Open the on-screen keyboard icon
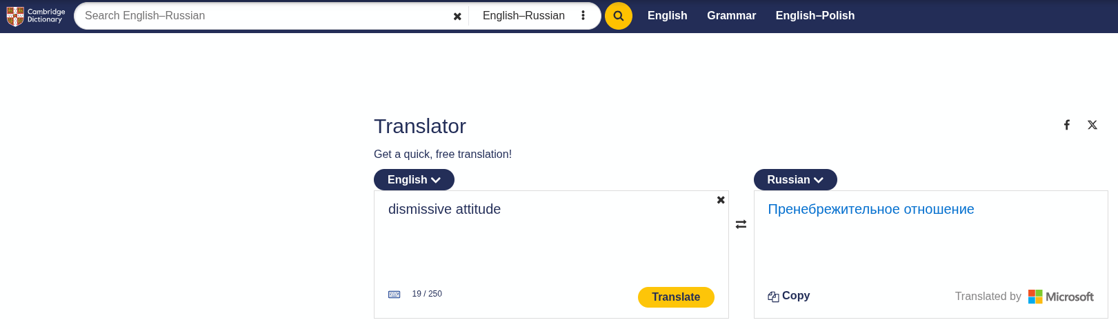The image size is (1118, 329). click(395, 295)
